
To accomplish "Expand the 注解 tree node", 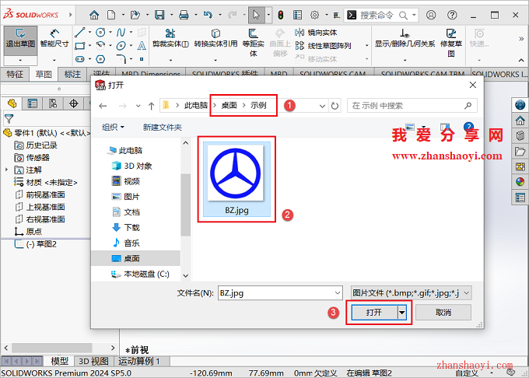I will tap(8, 170).
